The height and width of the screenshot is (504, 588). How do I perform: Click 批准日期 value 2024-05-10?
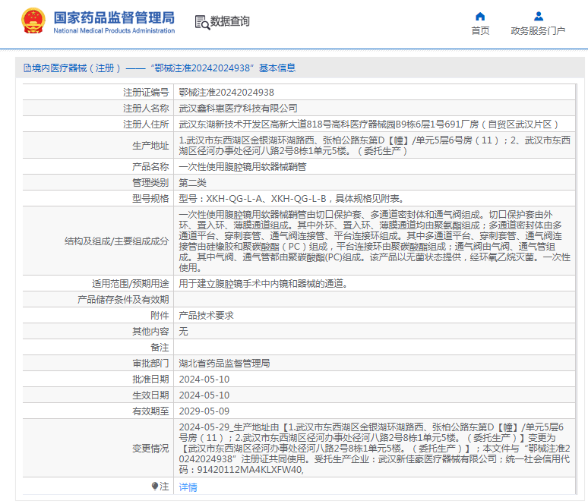click(204, 380)
